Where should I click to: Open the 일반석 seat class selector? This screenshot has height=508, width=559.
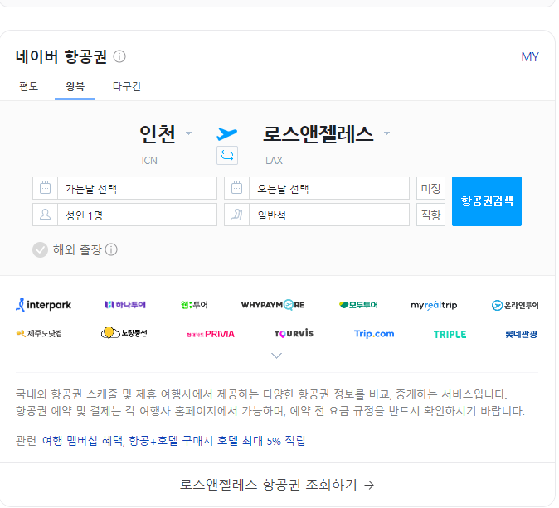(x=328, y=215)
